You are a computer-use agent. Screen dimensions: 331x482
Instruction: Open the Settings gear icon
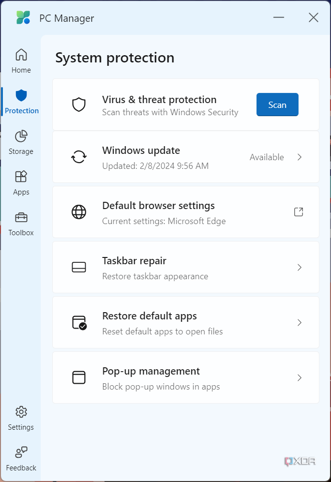pyautogui.click(x=21, y=412)
